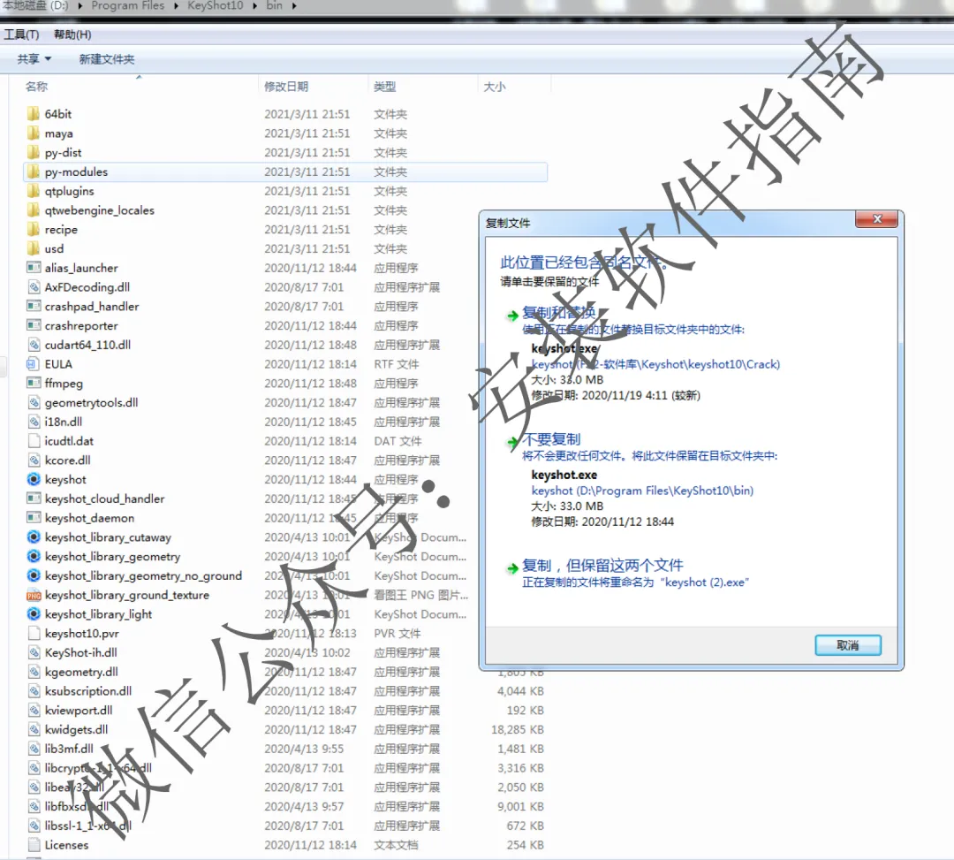This screenshot has width=954, height=860.
Task: Select the AxFDecoding.dll file icon
Action: tap(34, 287)
